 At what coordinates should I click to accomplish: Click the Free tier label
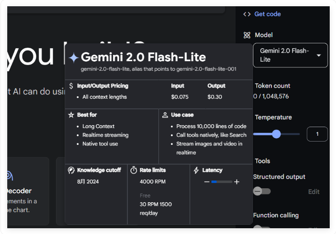[145, 195]
